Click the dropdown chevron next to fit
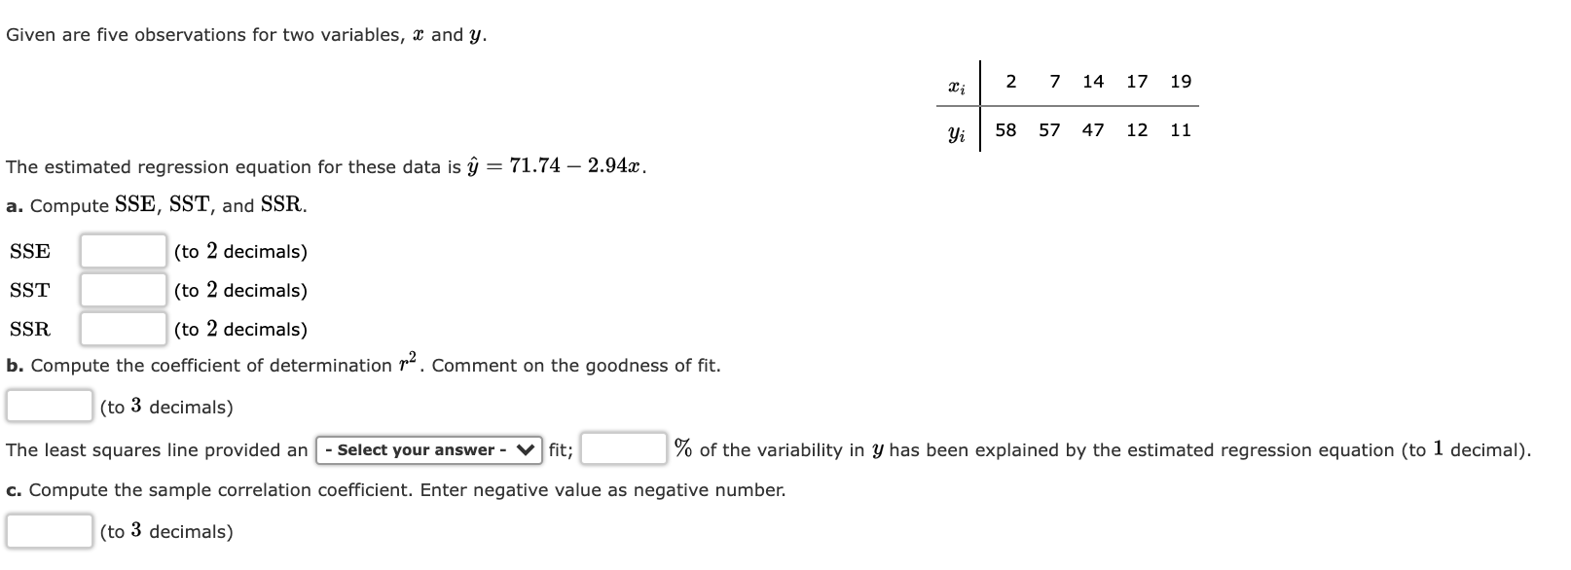Viewport: 1571px width, 570px height. [x=523, y=449]
